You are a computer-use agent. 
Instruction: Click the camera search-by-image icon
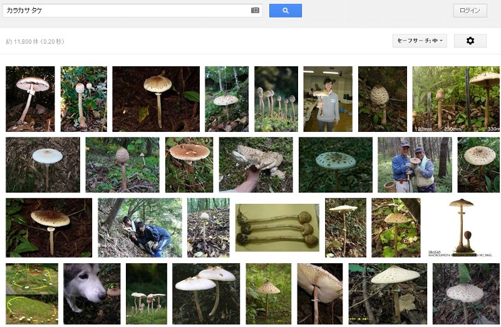point(255,11)
